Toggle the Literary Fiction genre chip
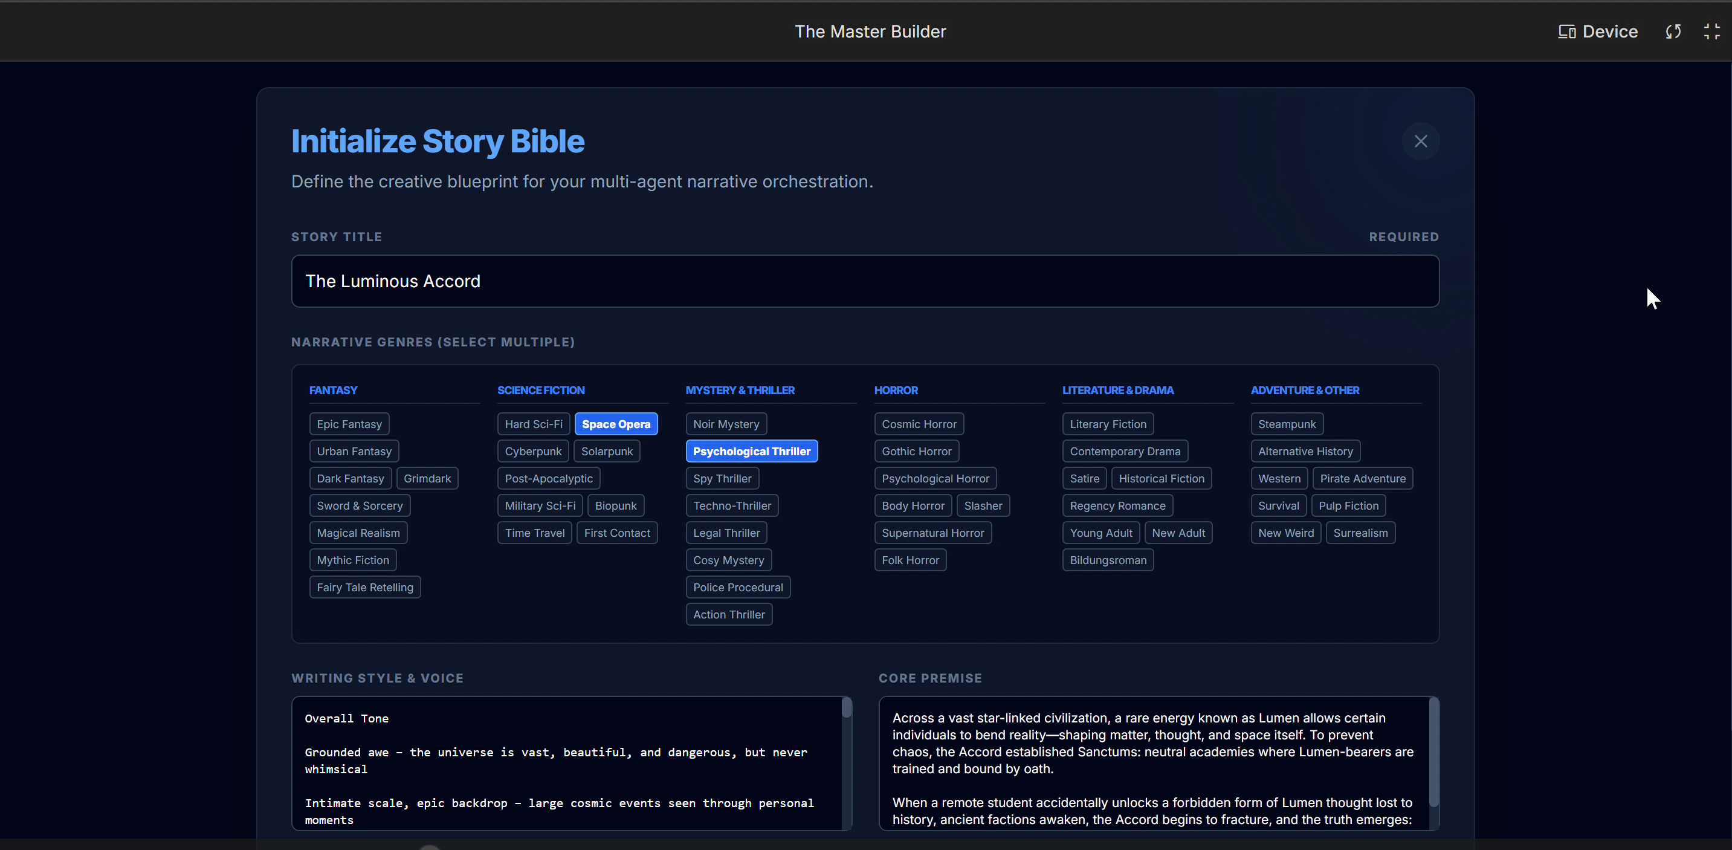The image size is (1732, 850). pyautogui.click(x=1107, y=424)
